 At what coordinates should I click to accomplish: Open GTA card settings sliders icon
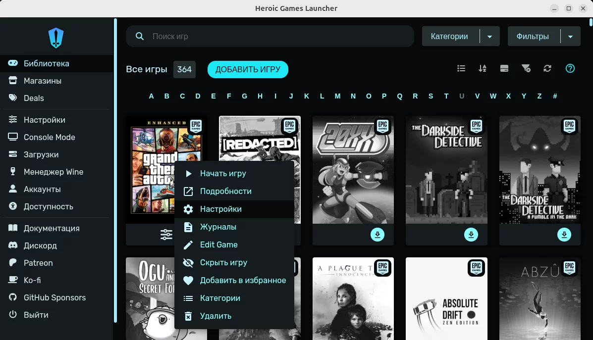(166, 235)
